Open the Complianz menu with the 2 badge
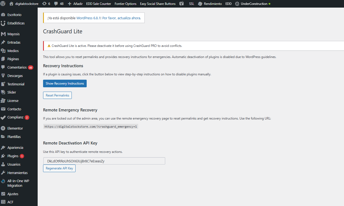The width and height of the screenshot is (344, 206). pos(19,117)
